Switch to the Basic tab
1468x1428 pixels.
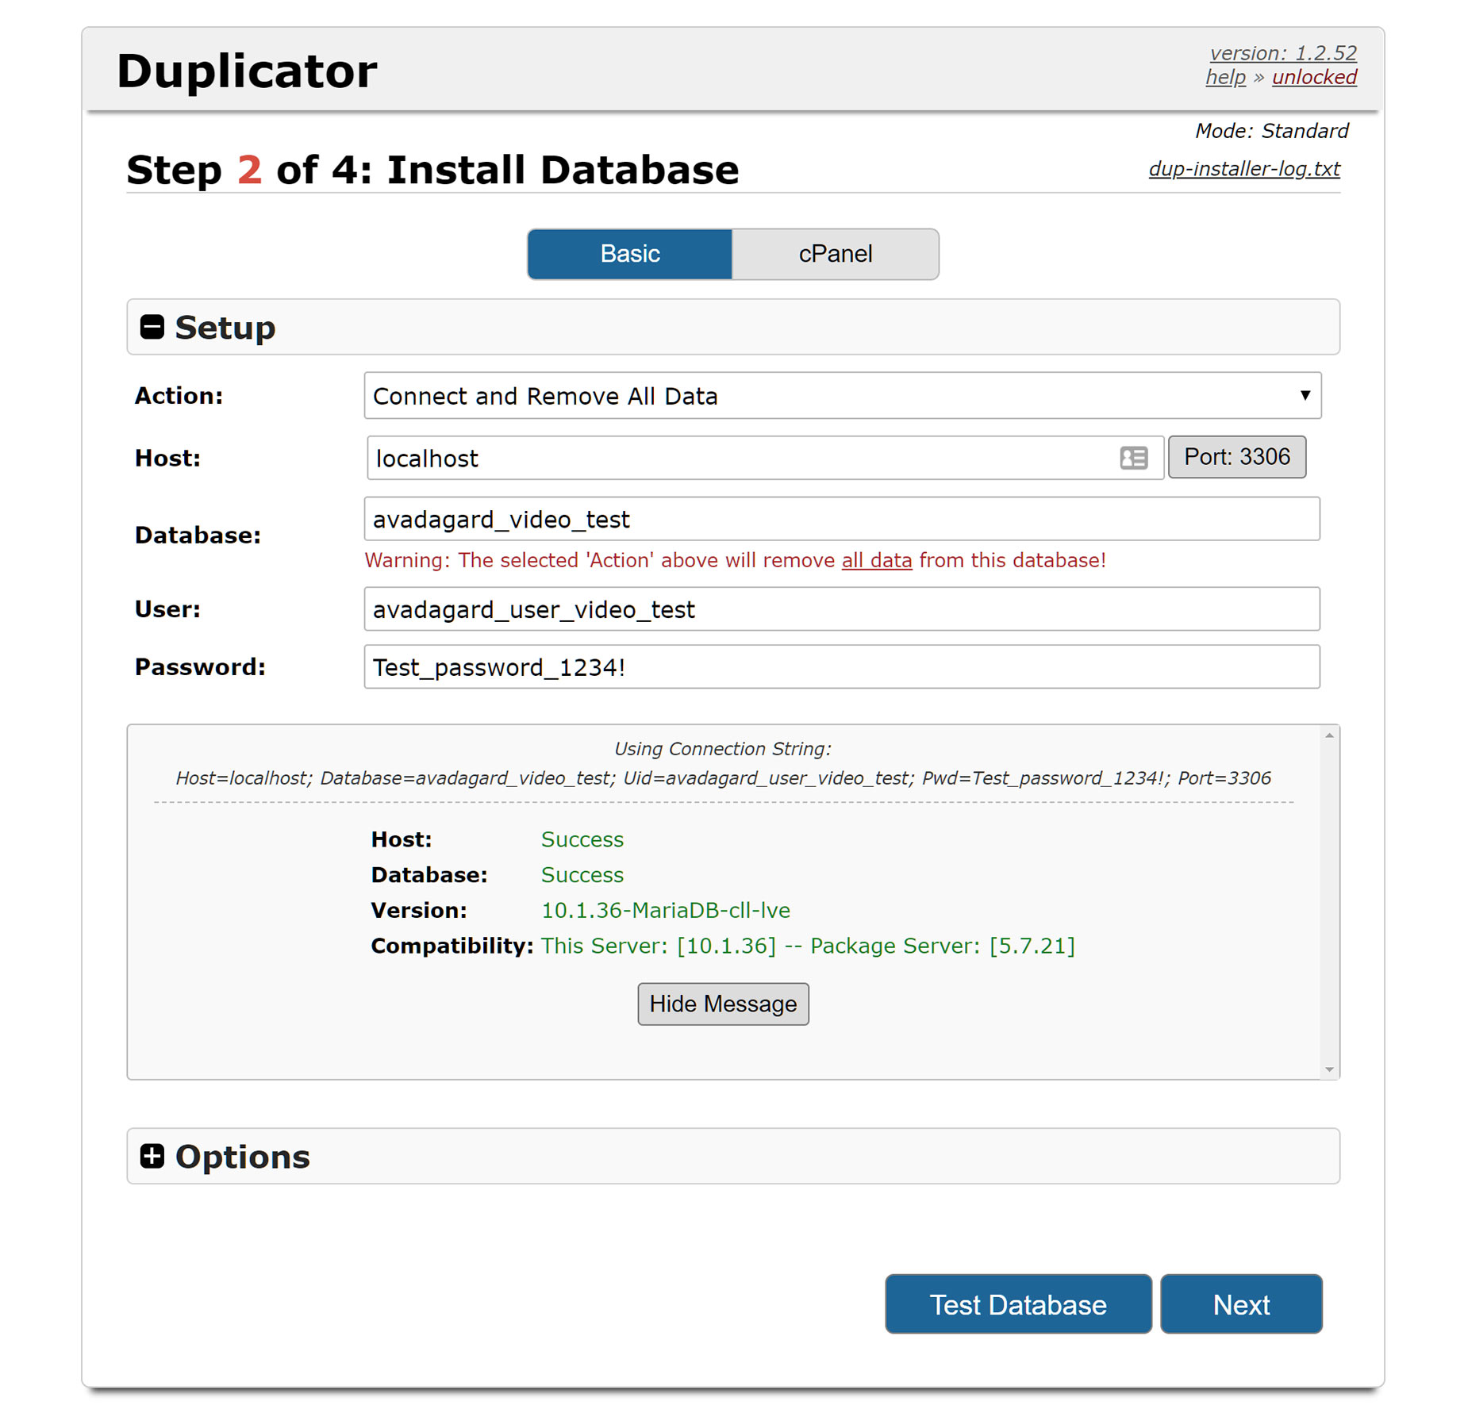click(x=630, y=254)
